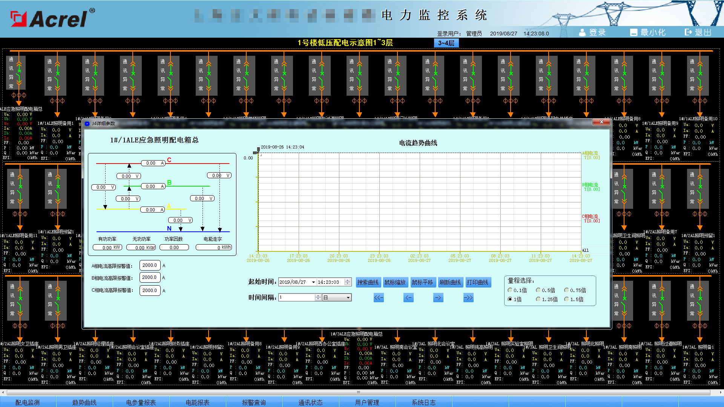Click the single step back <- arrow
Screen dimensions: 724x407
408,298
